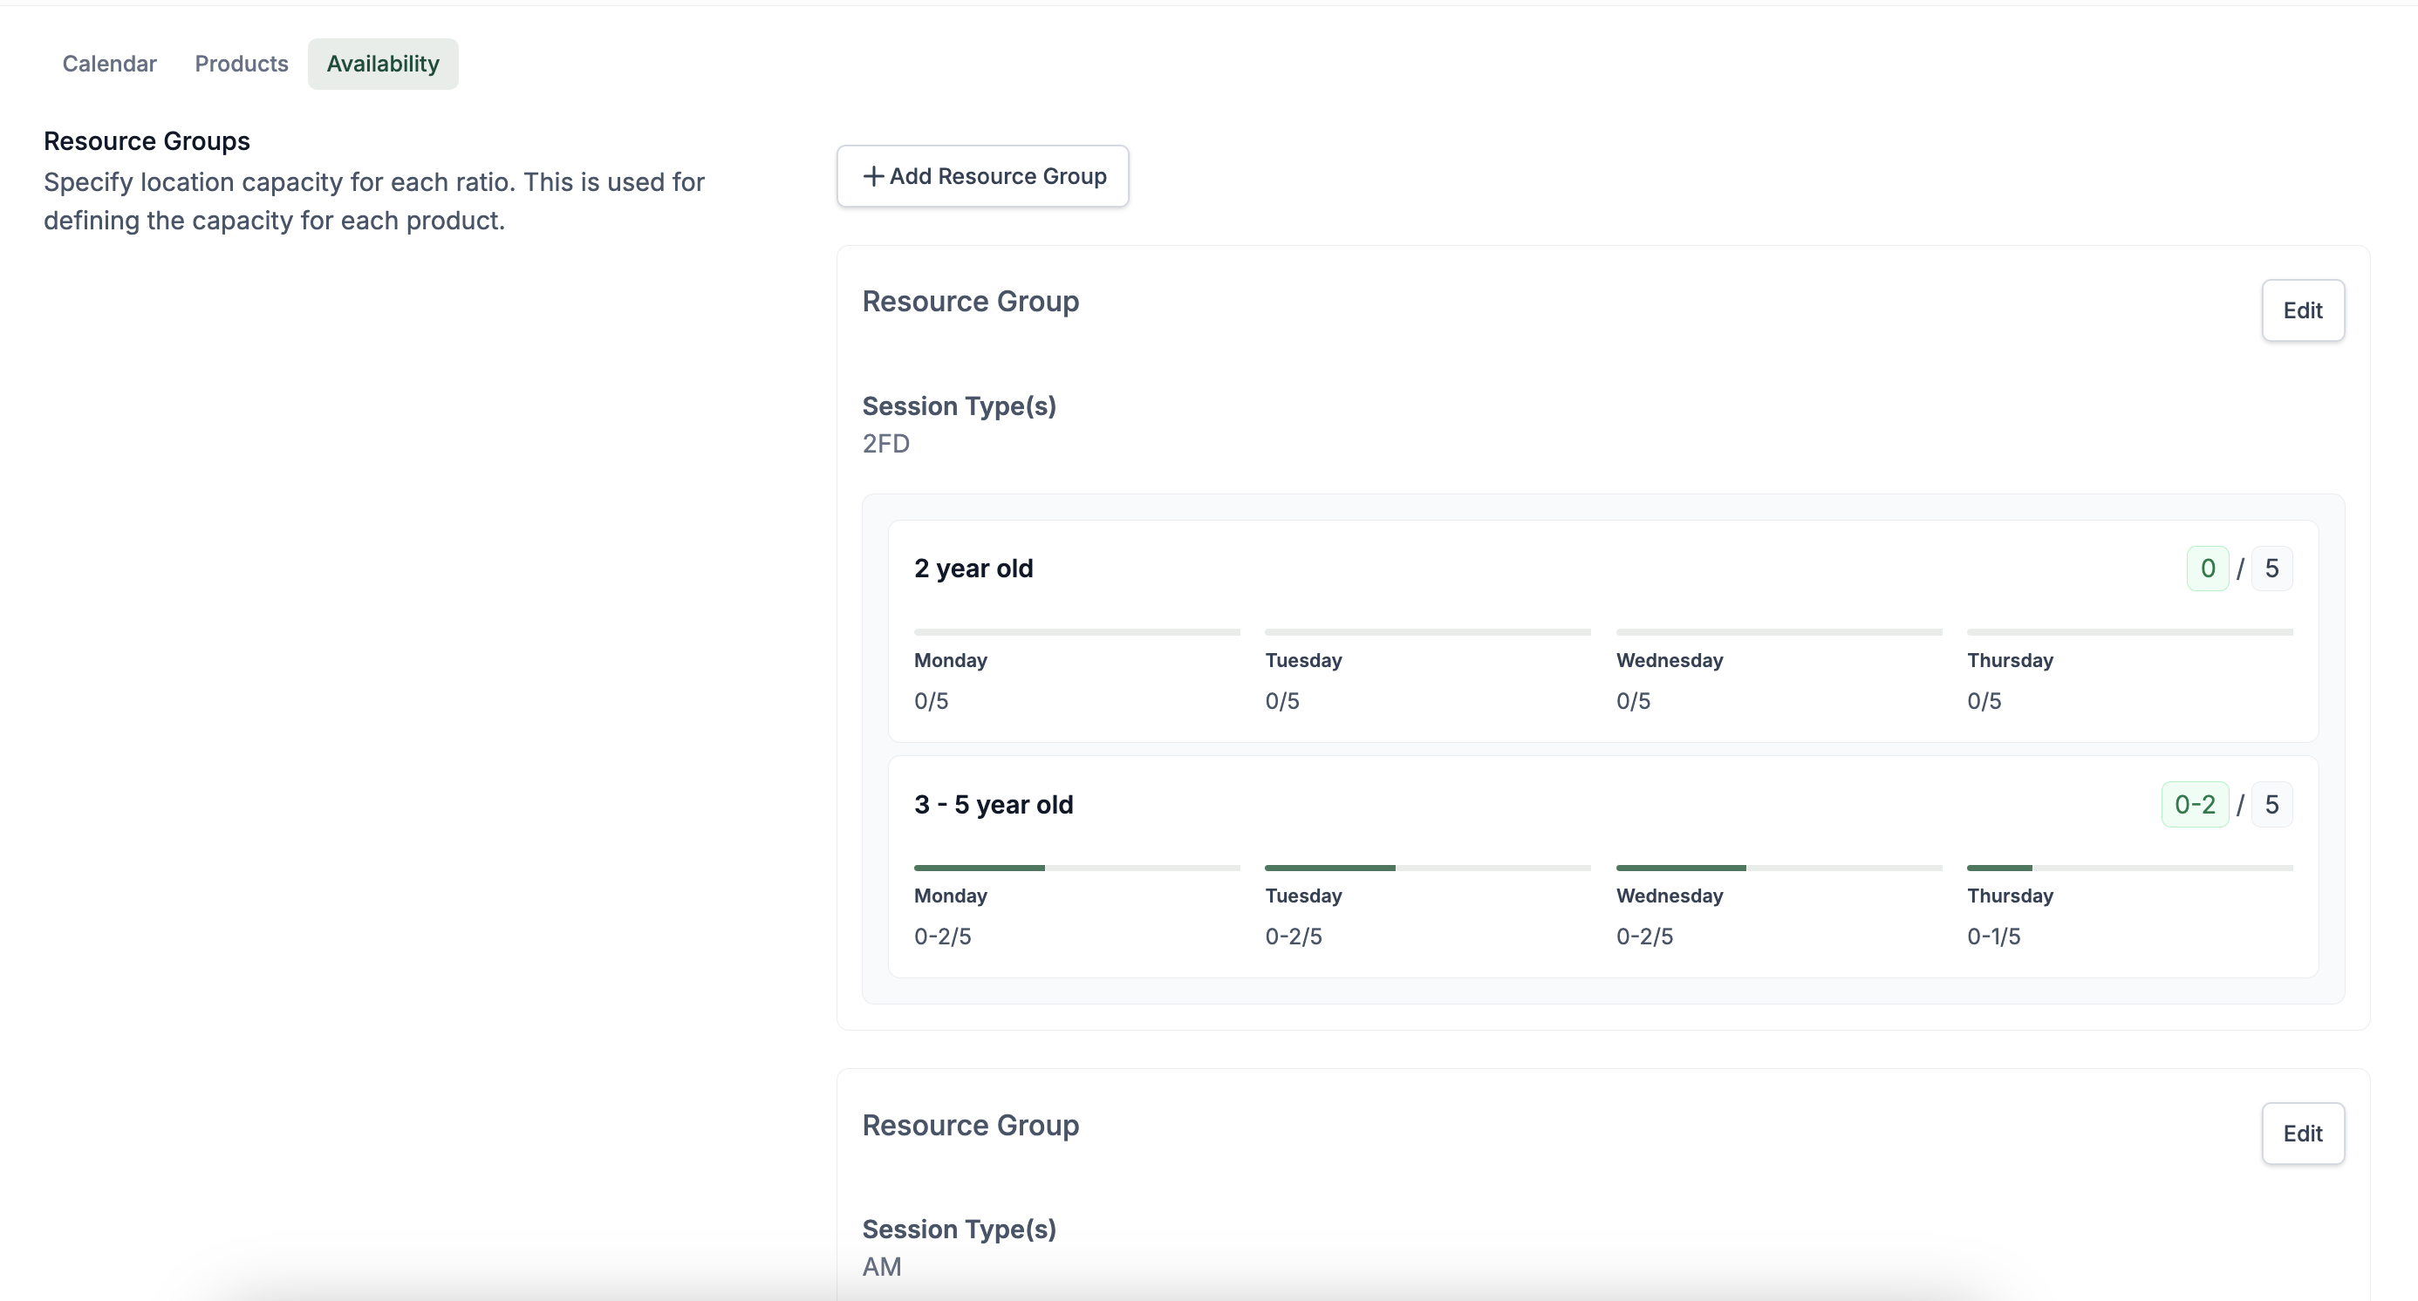Image resolution: width=2418 pixels, height=1301 pixels.
Task: Click the Resource Group title above 2FD
Action: point(970,301)
